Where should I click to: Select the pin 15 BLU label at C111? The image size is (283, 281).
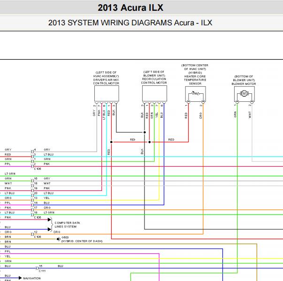tap(61, 266)
